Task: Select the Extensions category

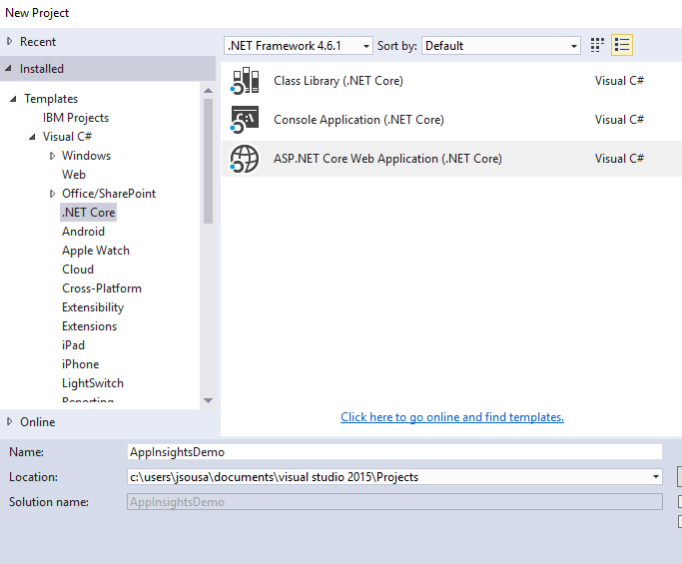Action: click(90, 326)
